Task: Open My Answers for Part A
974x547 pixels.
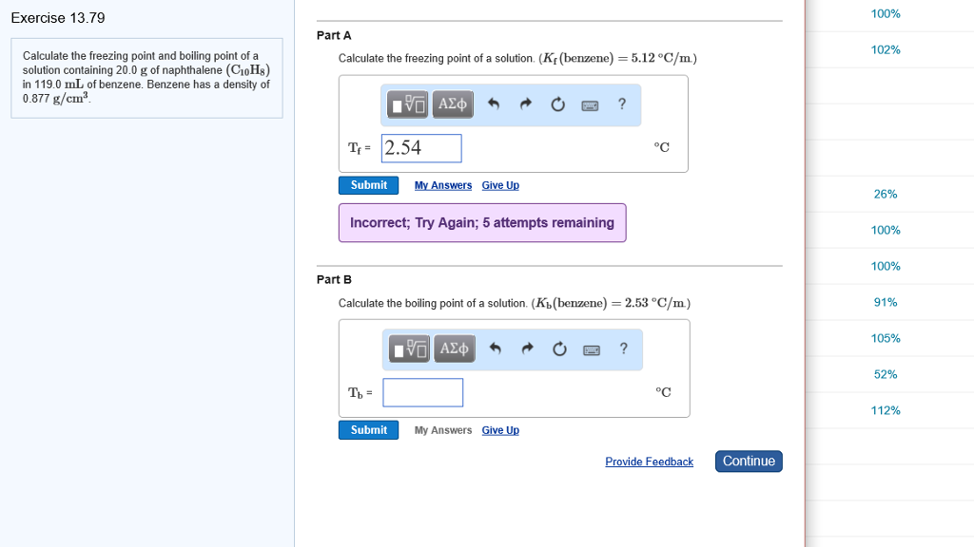Action: pyautogui.click(x=442, y=184)
